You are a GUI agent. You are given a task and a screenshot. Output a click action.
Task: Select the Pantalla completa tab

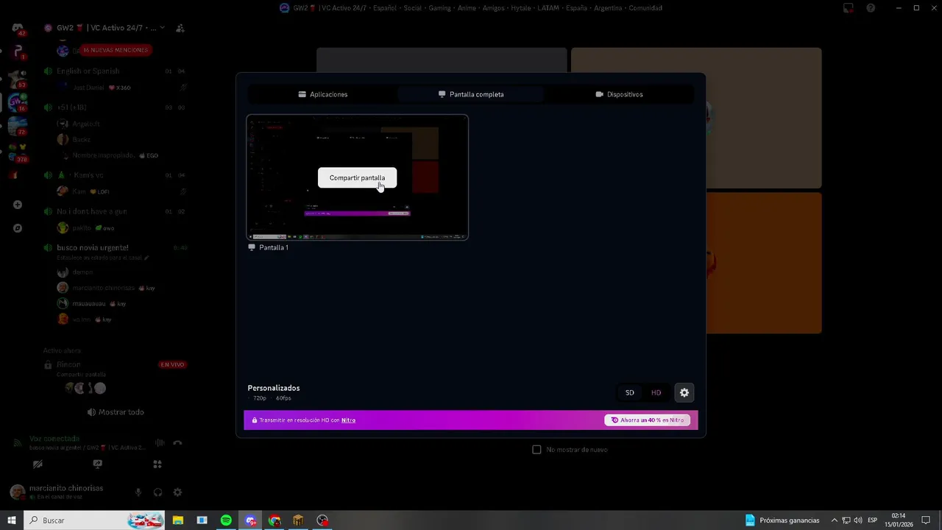click(471, 94)
